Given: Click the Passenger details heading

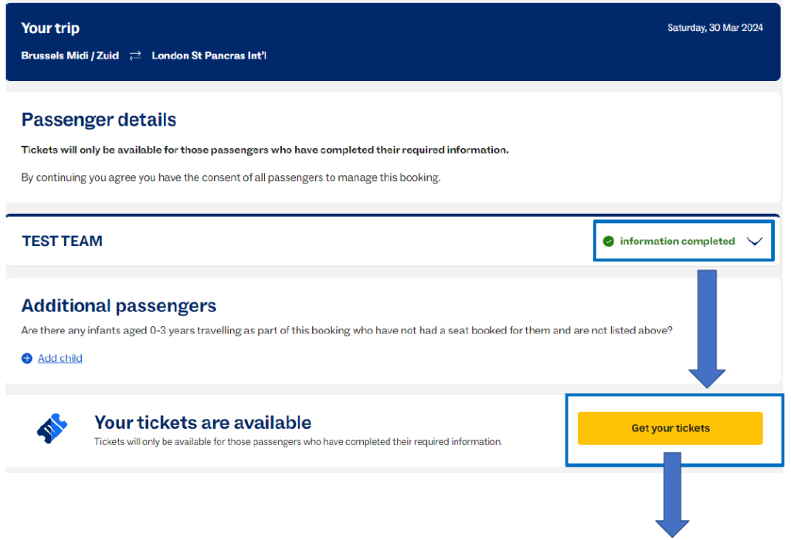Looking at the screenshot, I should point(99,120).
